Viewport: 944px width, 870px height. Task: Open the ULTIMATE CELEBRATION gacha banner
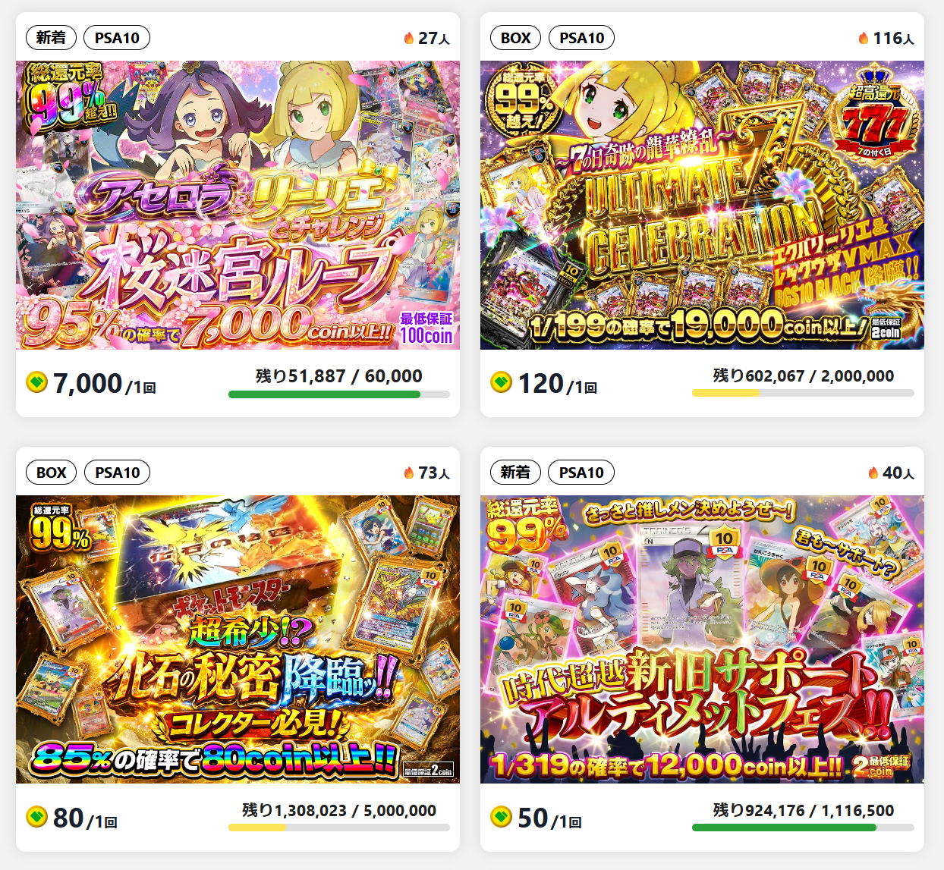click(702, 205)
